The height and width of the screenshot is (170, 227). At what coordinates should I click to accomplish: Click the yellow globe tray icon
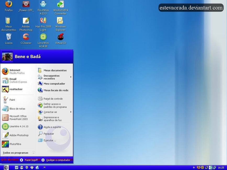[202, 167]
